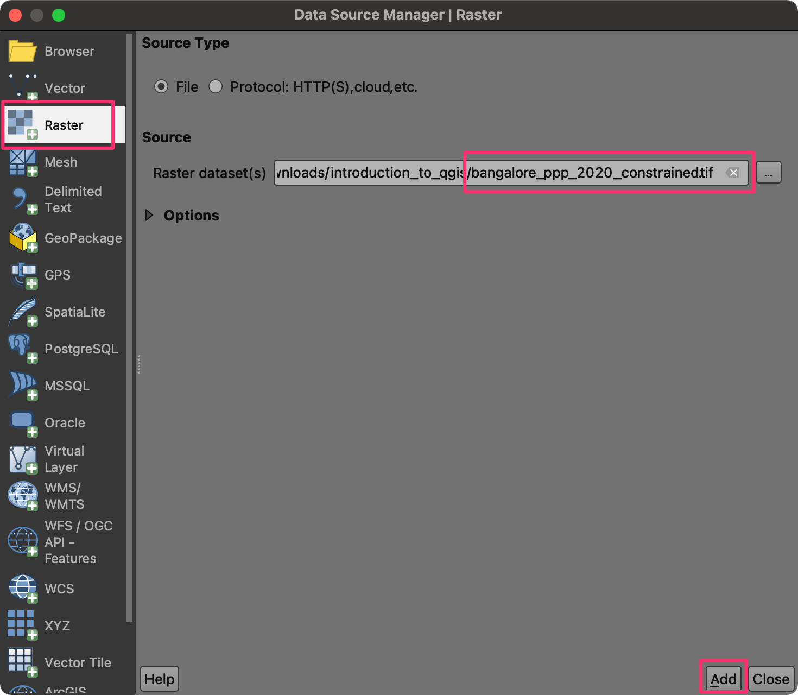Image resolution: width=798 pixels, height=695 pixels.
Task: Select the Vector source icon
Action: (x=22, y=87)
